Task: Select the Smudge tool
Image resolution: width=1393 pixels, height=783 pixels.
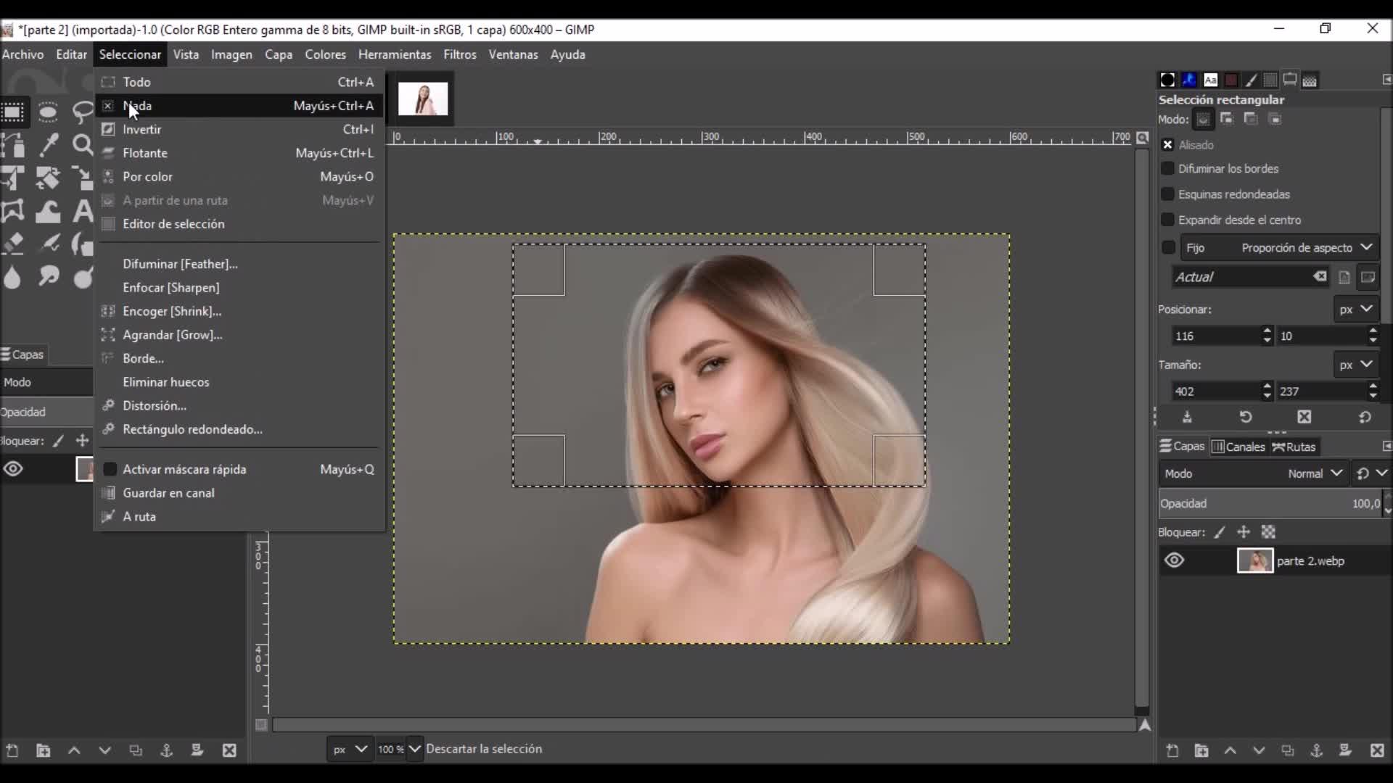Action: click(48, 277)
